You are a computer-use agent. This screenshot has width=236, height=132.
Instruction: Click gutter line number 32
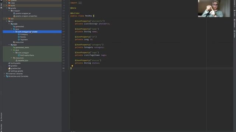click(x=63, y=68)
